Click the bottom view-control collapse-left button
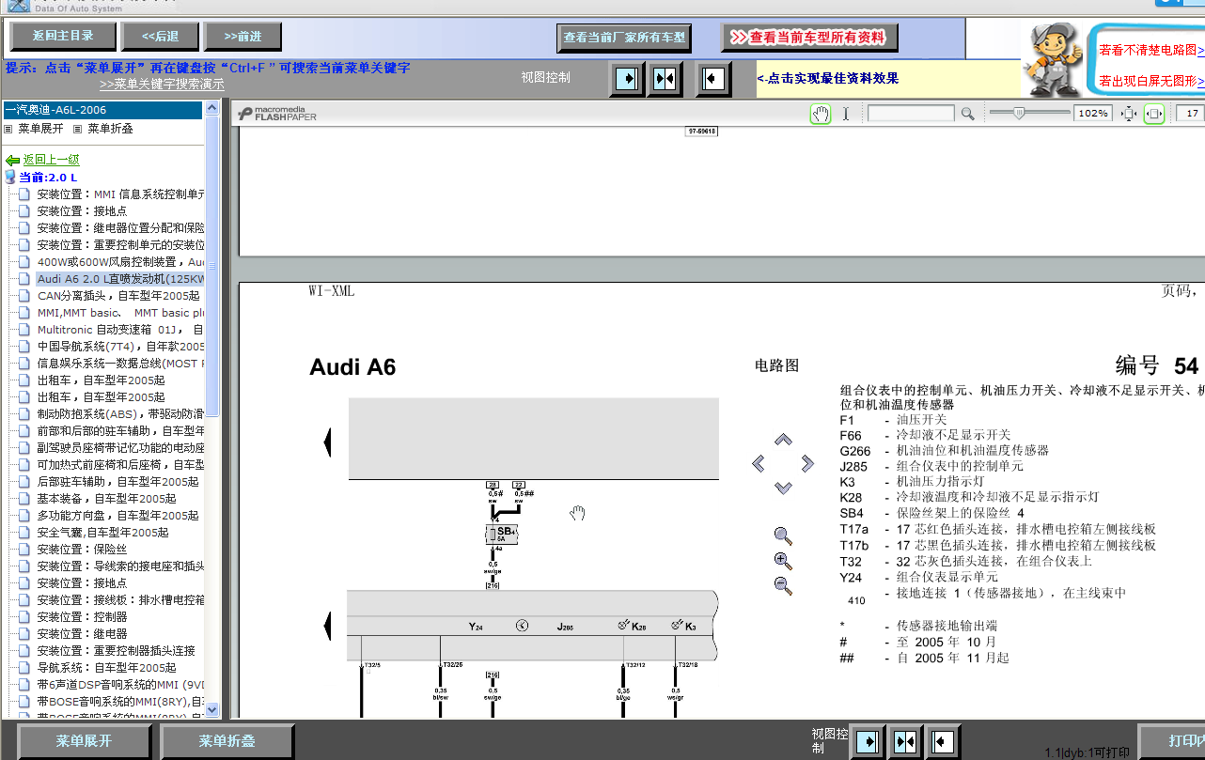This screenshot has width=1205, height=760. 944,741
